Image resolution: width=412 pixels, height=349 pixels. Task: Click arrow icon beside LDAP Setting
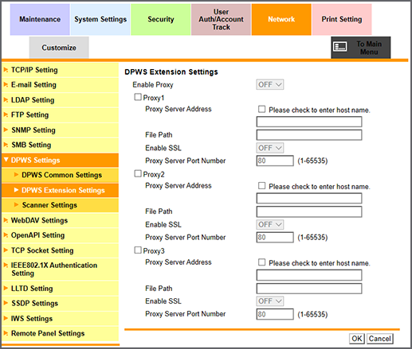(6, 100)
